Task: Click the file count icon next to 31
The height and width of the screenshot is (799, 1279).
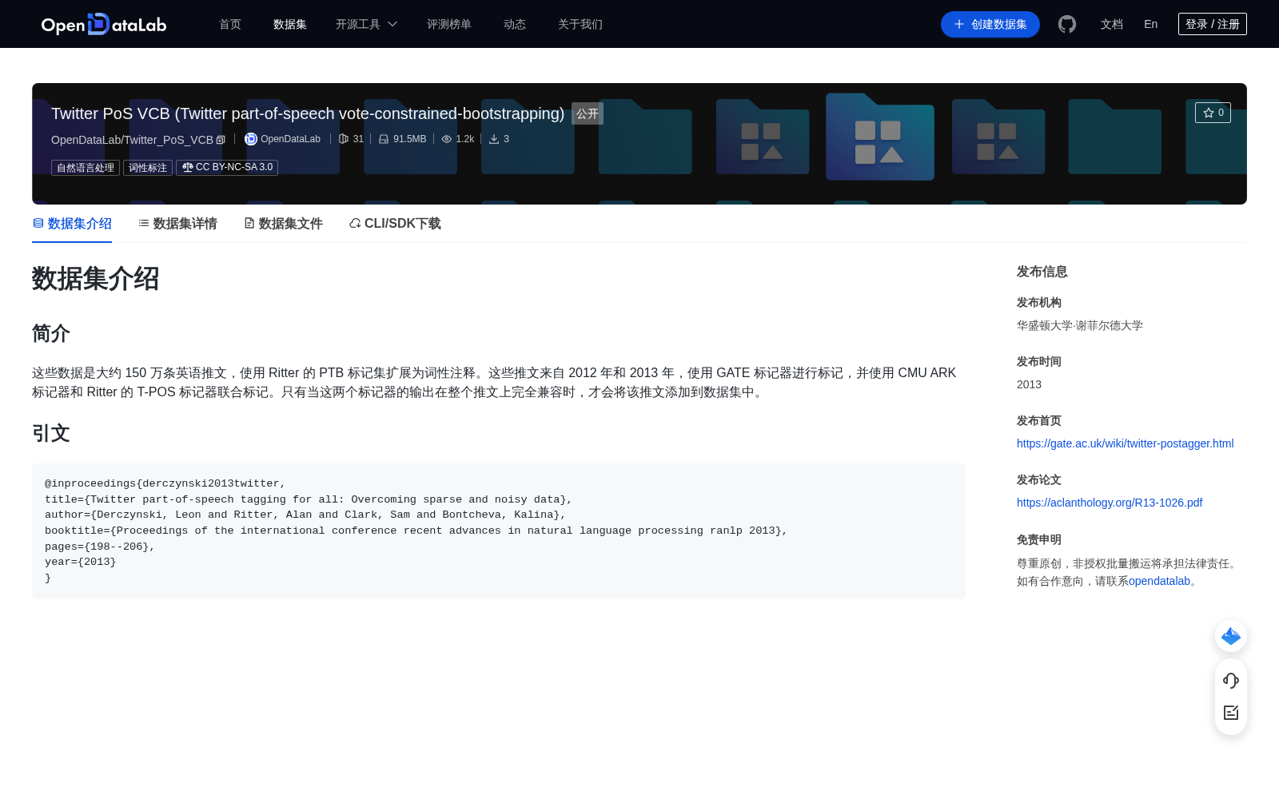Action: click(x=344, y=139)
